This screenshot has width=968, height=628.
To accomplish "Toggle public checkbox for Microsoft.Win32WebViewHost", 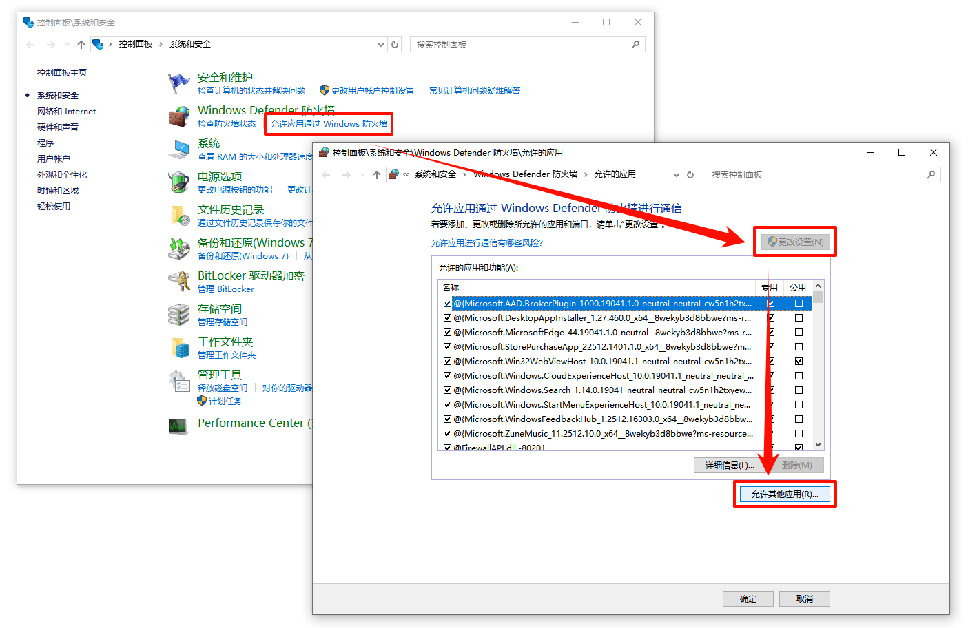I will point(799,362).
